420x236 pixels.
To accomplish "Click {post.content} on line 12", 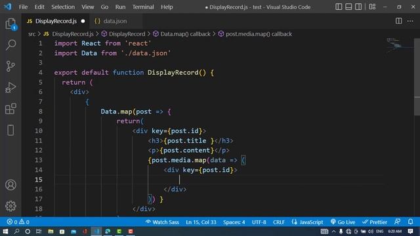I will point(186,150).
